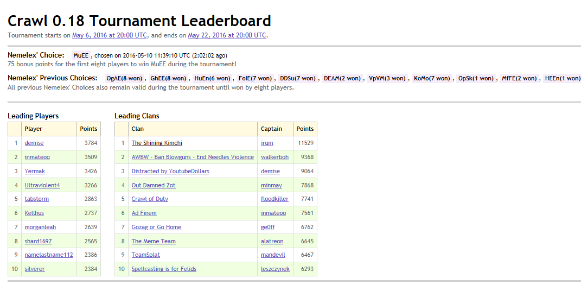Click the Kellhus player link
Viewport: 581px width, 284px height.
point(35,213)
